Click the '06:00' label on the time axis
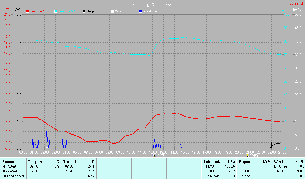The image size is (305, 179). click(88, 153)
